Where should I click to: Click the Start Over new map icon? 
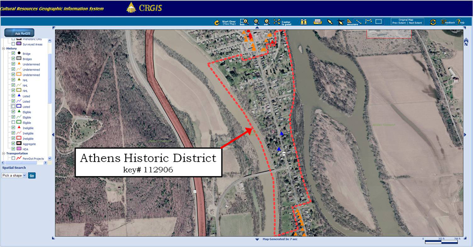click(x=217, y=22)
